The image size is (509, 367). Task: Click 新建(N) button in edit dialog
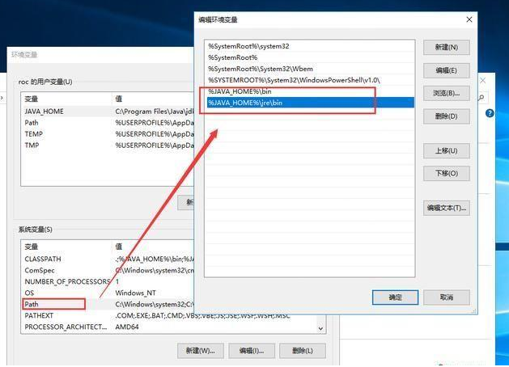pyautogui.click(x=447, y=49)
